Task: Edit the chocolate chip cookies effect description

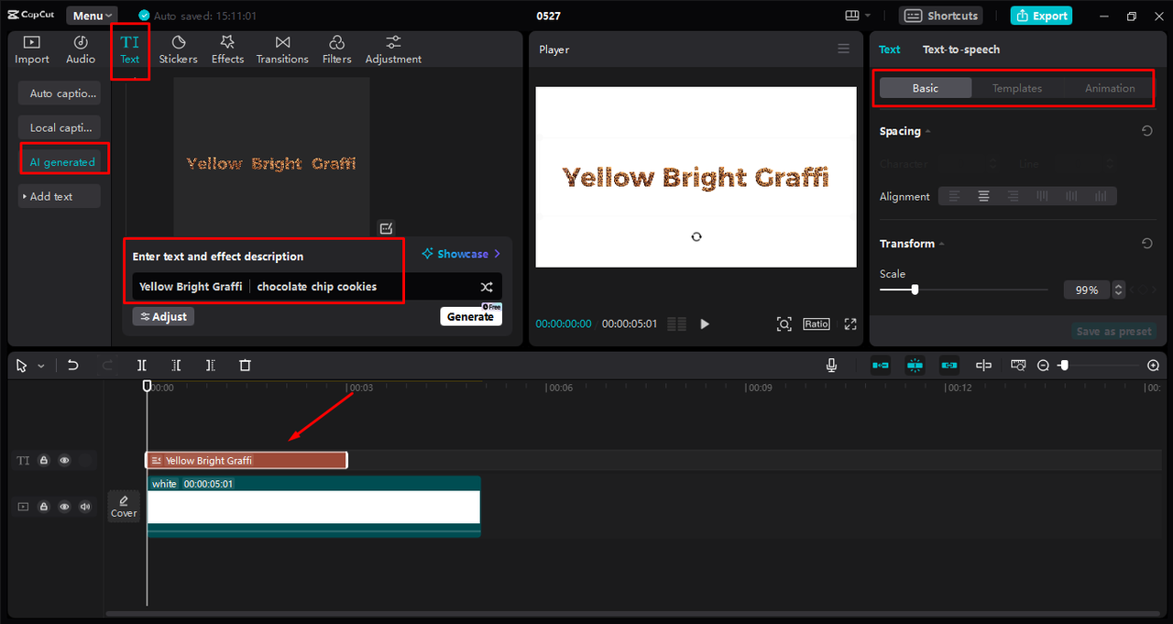Action: tap(317, 287)
